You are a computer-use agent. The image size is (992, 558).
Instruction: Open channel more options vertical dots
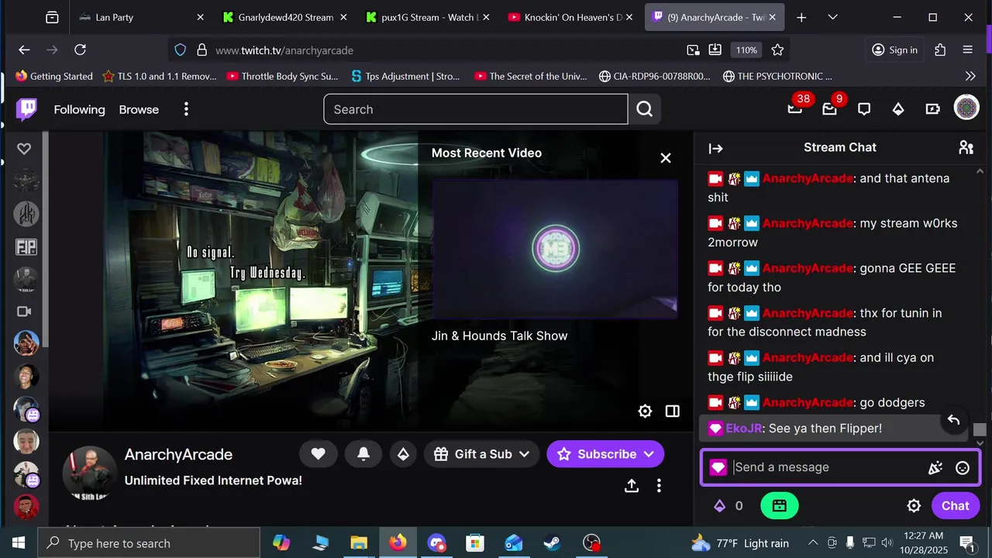point(659,486)
